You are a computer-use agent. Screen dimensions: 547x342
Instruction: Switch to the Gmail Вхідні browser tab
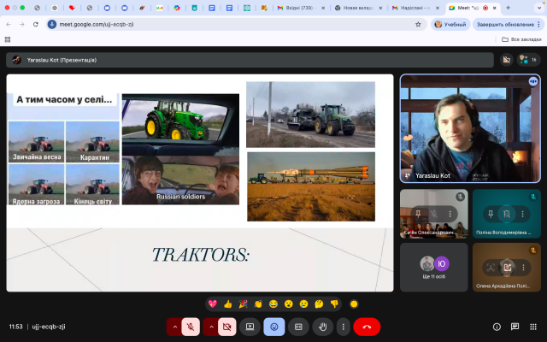(x=299, y=7)
